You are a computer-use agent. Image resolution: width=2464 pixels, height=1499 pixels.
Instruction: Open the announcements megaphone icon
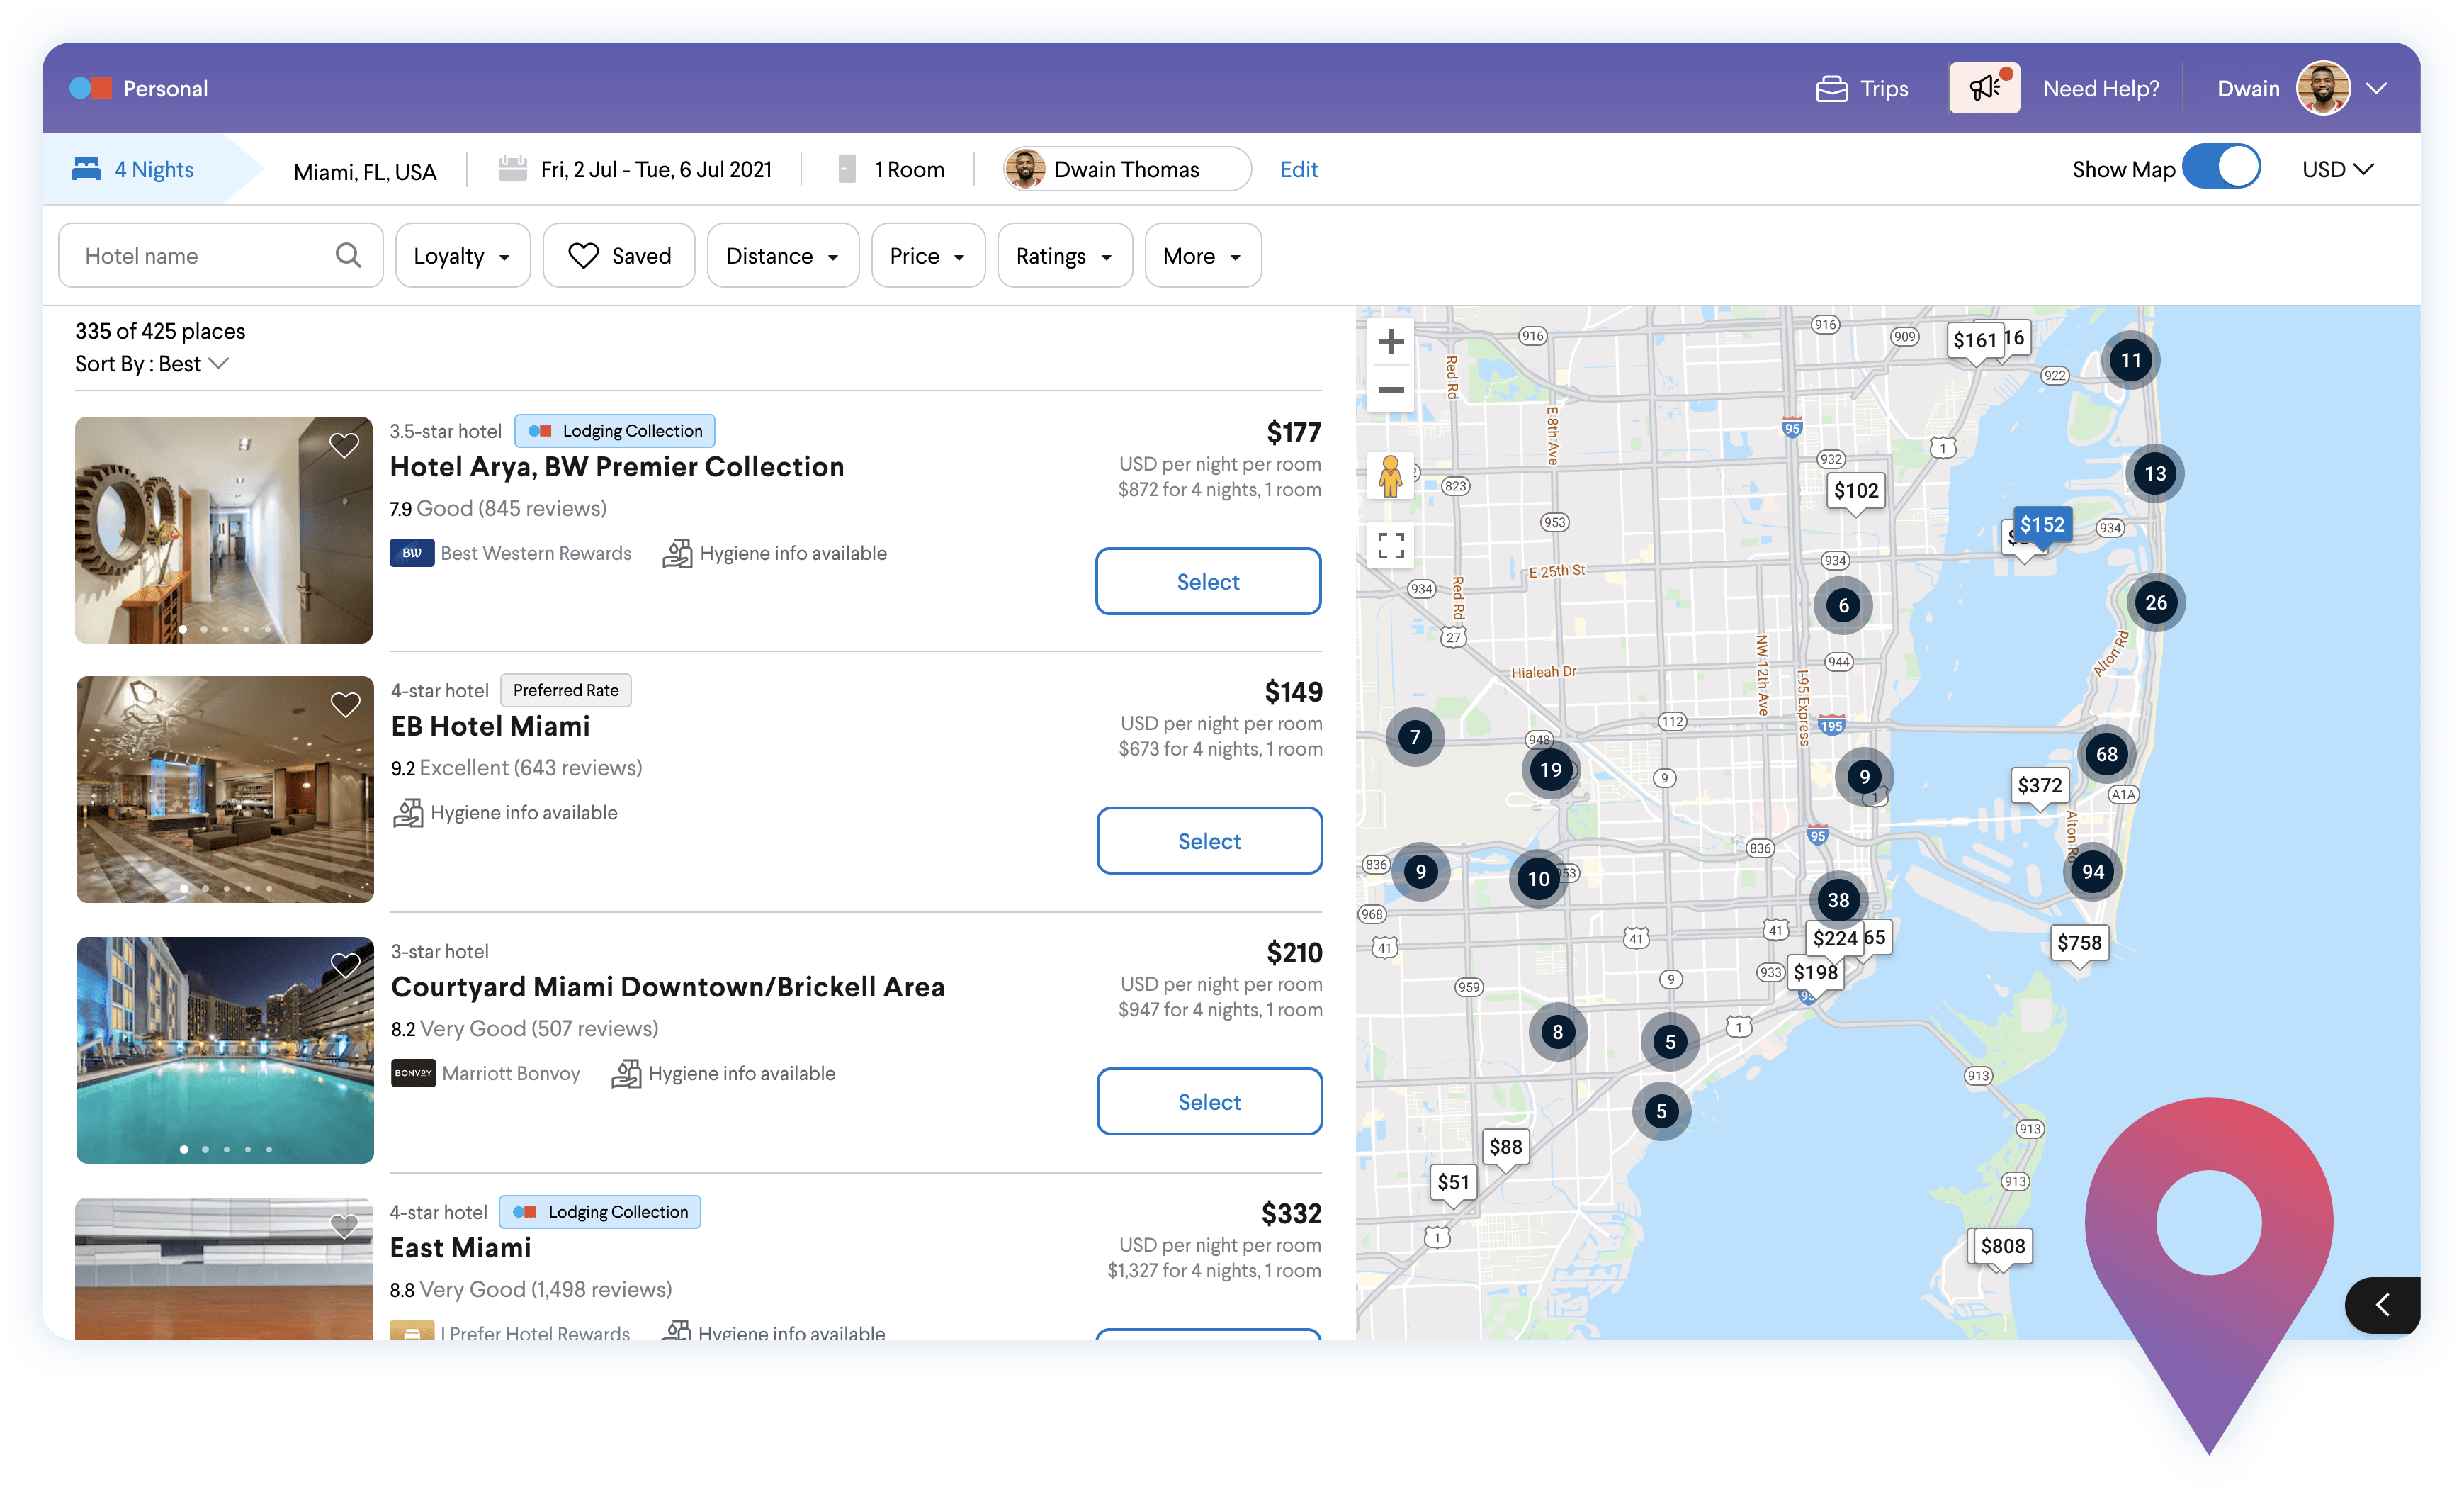(x=1984, y=88)
